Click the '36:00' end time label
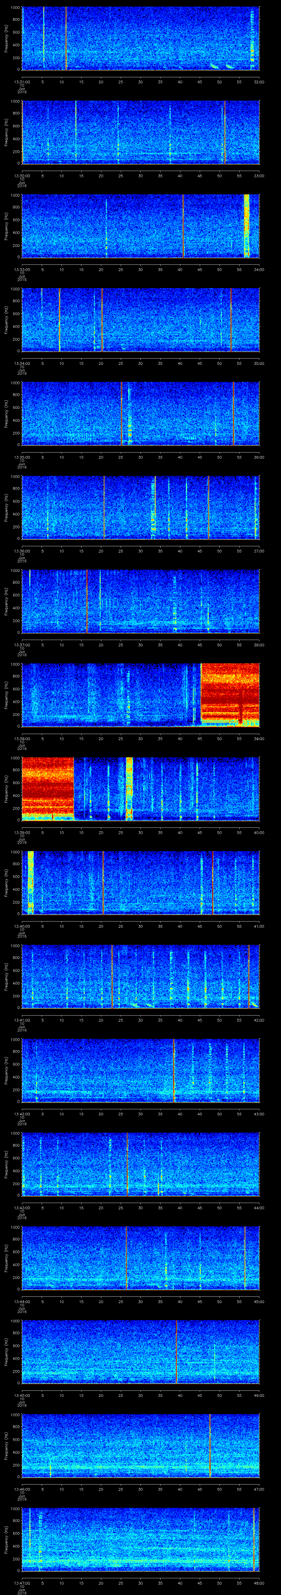The image size is (281, 1595). (x=259, y=457)
